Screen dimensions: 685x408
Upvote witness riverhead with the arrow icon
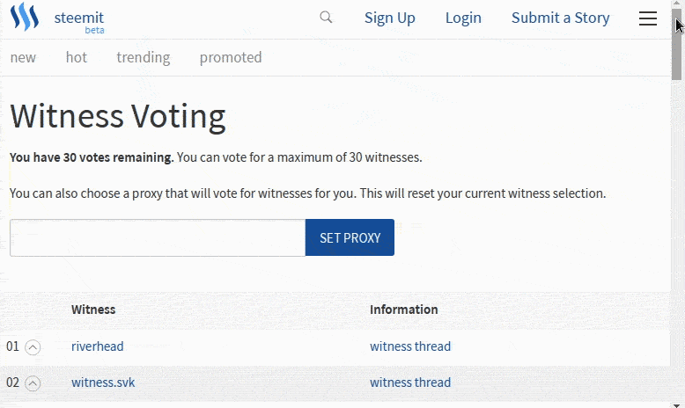[33, 347]
